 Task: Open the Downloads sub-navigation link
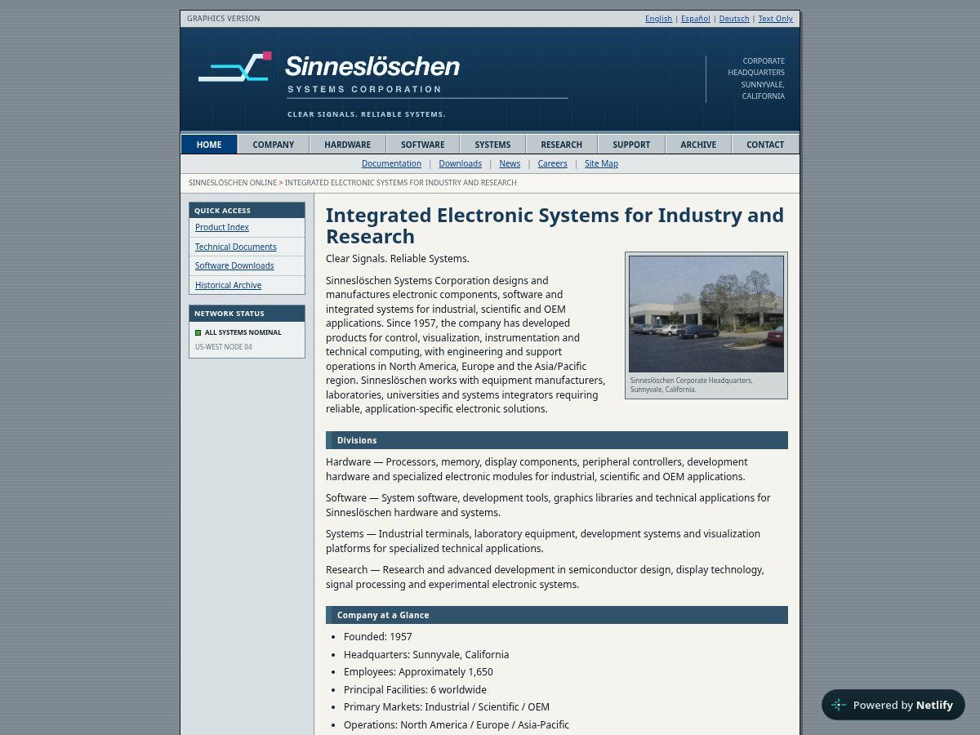461,163
